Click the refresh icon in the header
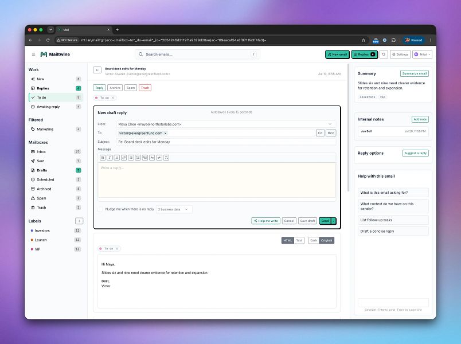Viewport: 461px width, 344px height. (384, 54)
